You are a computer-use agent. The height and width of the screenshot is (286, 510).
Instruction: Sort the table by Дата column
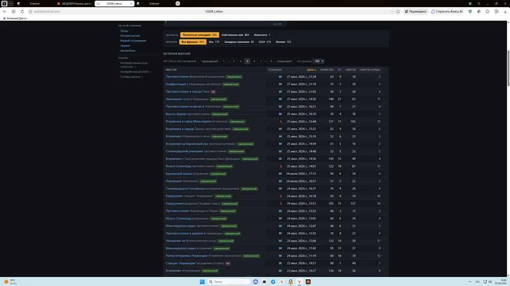(x=311, y=70)
